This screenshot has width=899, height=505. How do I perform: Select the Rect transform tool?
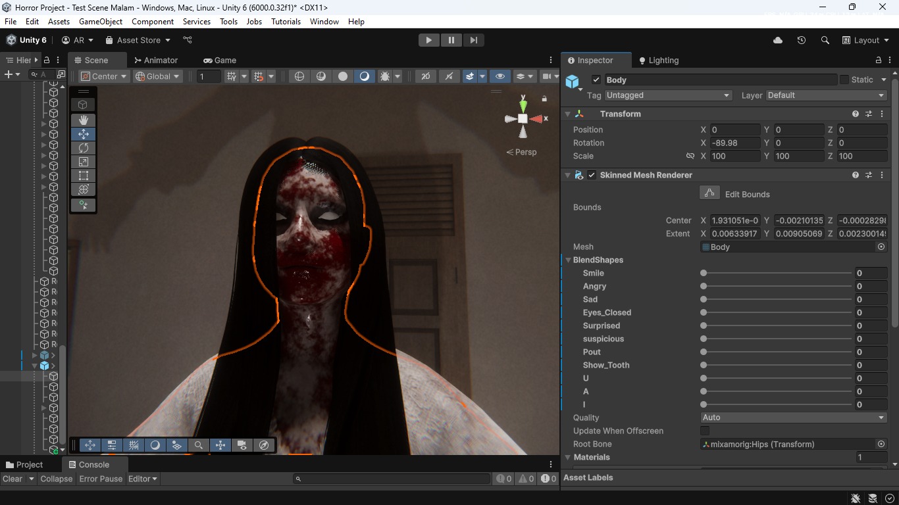point(83,176)
